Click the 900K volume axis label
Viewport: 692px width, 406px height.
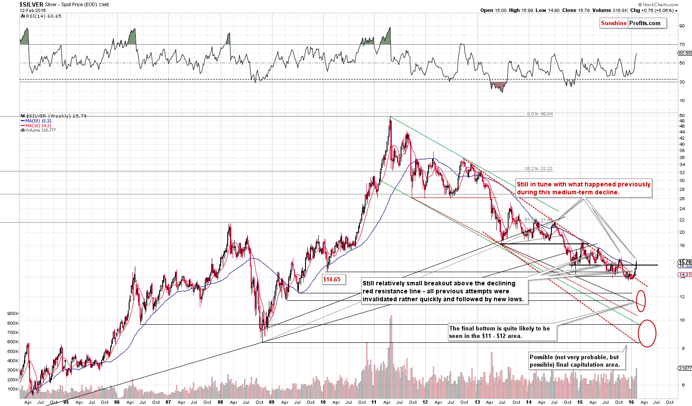(13, 313)
